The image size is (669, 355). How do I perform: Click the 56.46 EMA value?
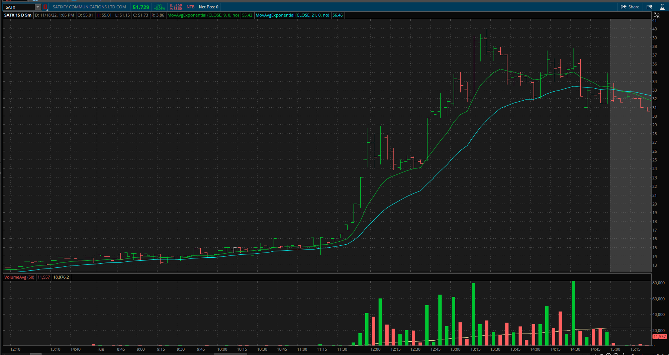[338, 15]
